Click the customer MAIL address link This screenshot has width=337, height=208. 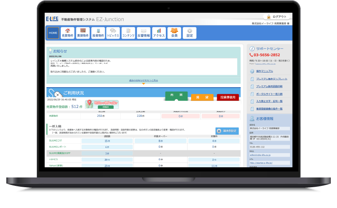(260, 155)
